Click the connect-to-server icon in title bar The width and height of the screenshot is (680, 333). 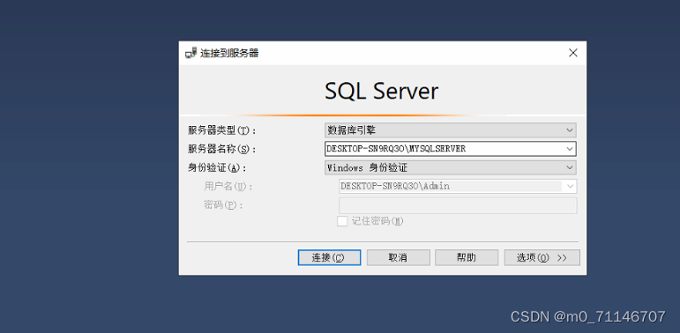pos(191,53)
